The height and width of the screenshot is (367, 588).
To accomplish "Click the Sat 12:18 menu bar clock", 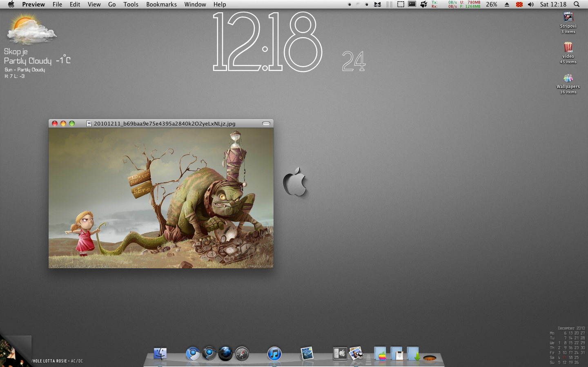I will pos(553,4).
